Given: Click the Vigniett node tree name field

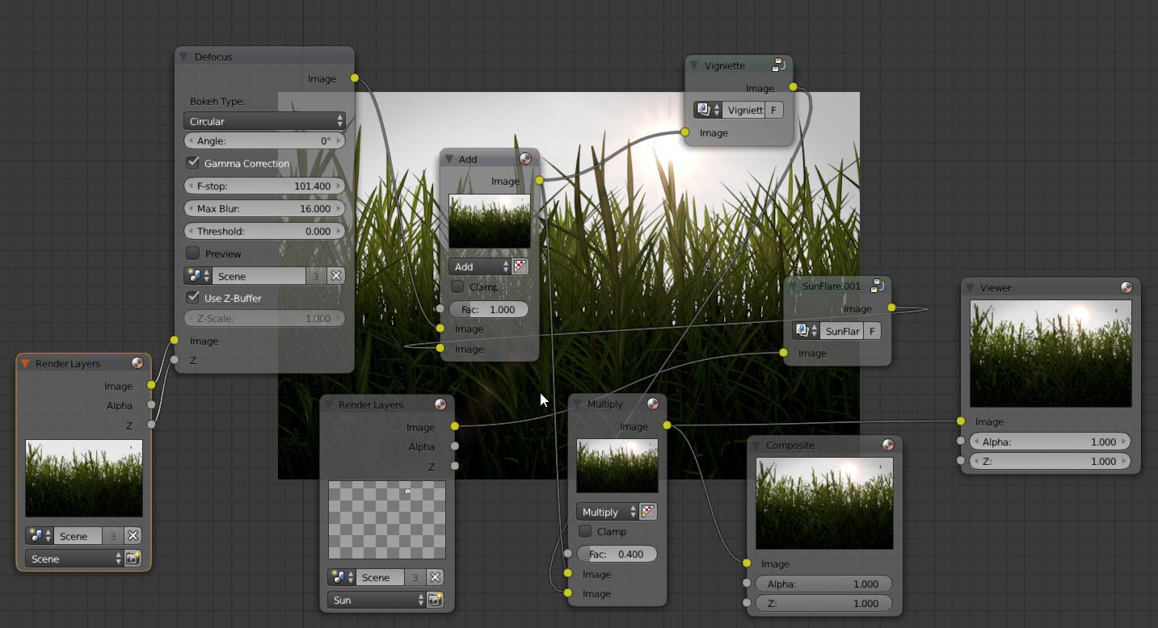Looking at the screenshot, I should coord(743,110).
